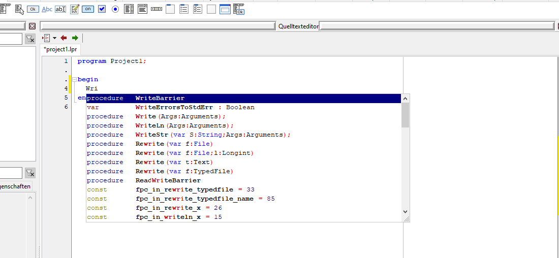This screenshot has width=559, height=258.
Task: Select the TToggleBox "on" component
Action: [88, 9]
